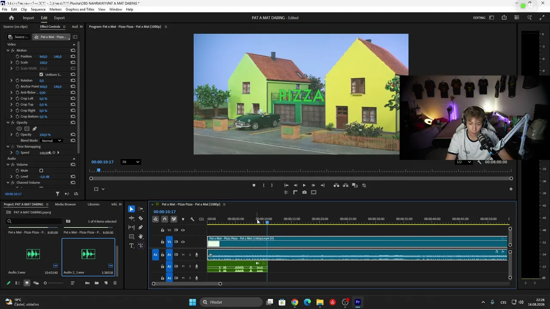550x309 pixels.
Task: Select the Type tool
Action: [x=131, y=245]
